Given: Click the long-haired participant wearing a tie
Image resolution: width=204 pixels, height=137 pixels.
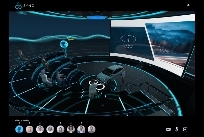Looking at the screenshot, I should [x=60, y=129].
